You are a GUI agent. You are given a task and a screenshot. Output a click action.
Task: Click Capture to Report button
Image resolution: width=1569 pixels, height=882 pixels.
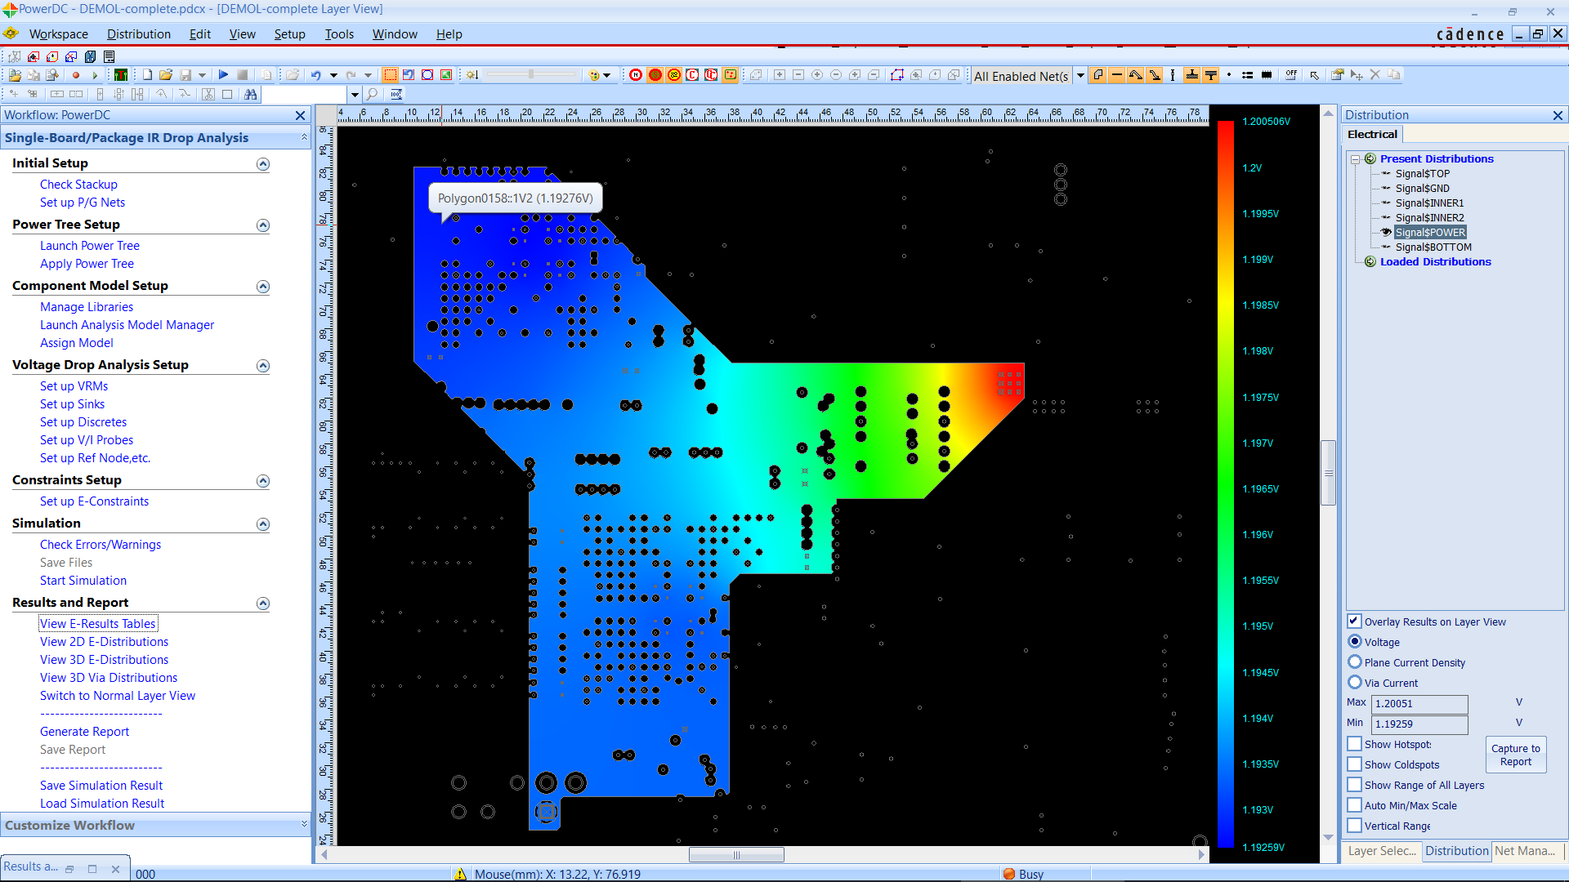point(1515,755)
